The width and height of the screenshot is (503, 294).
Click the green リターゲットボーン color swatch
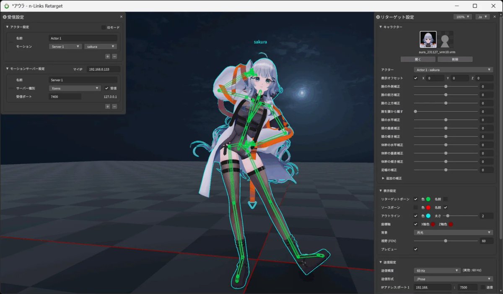click(x=429, y=199)
